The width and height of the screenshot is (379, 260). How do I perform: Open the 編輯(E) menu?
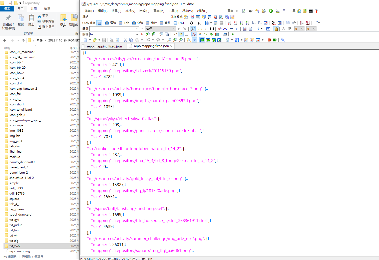103,11
